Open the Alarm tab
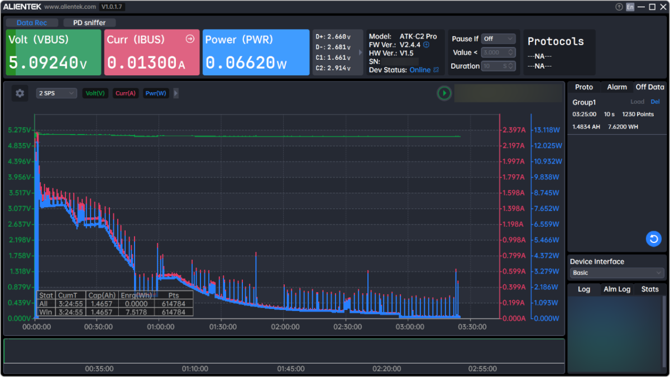Image resolution: width=670 pixels, height=377 pixels. [x=617, y=87]
